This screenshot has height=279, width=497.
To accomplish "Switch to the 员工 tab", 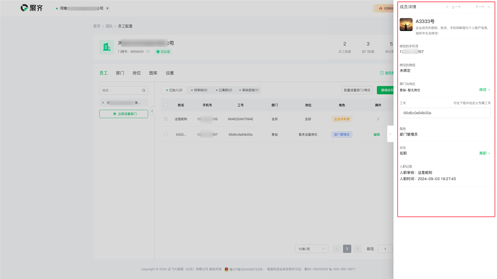I will [x=104, y=73].
